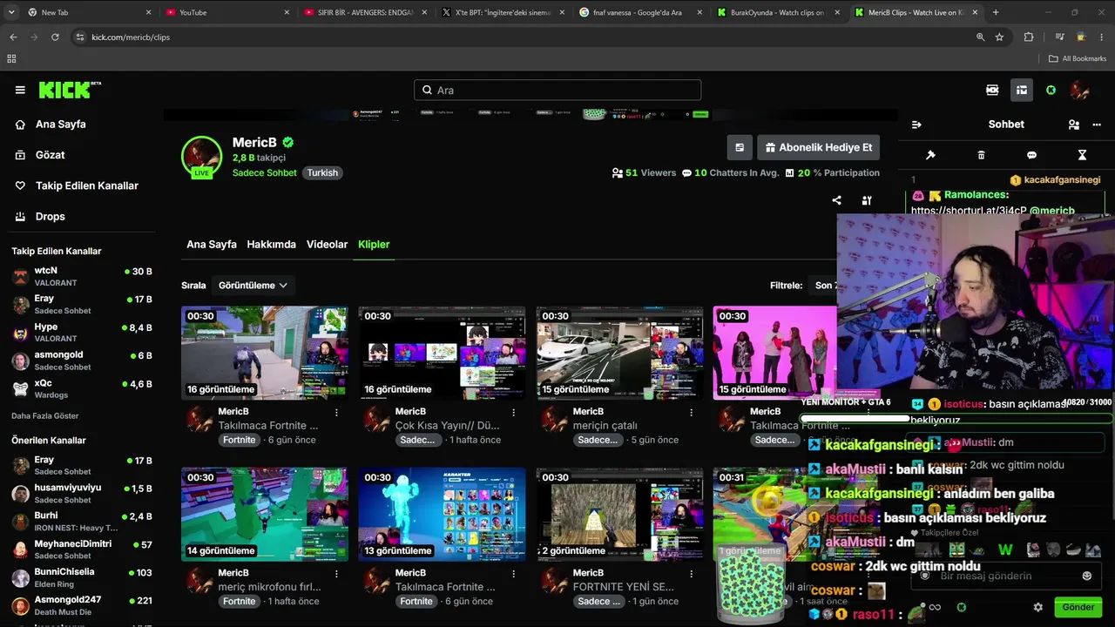
Task: Open the Sadece Sohbet category link under MericB
Action: point(265,172)
